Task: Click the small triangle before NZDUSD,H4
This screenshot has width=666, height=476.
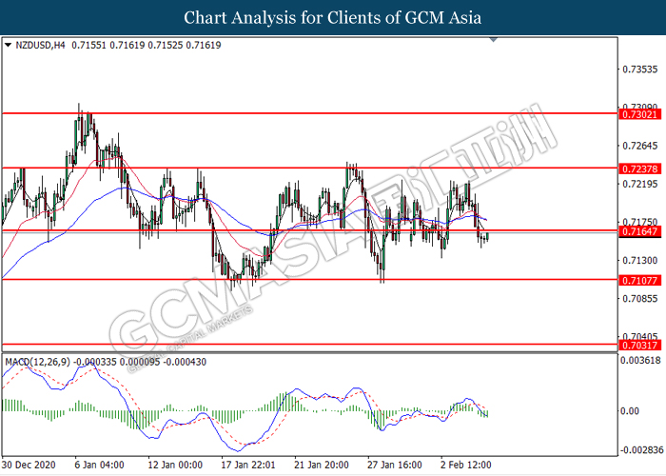Action: pos(8,45)
